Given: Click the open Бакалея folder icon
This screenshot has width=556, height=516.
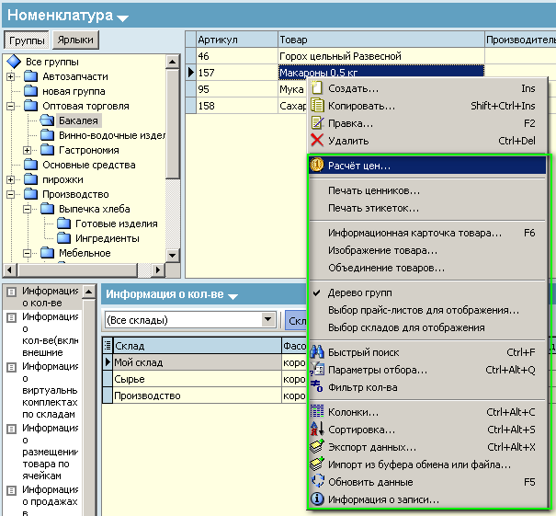Looking at the screenshot, I should [x=47, y=120].
